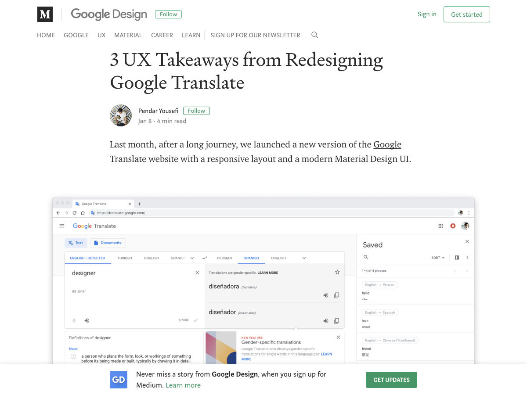
Task: Click Sign Up For Our Newsletter
Action: [255, 35]
